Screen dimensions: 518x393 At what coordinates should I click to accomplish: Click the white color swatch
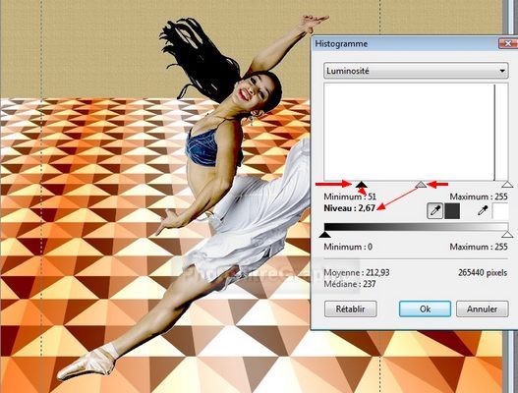[x=500, y=211]
